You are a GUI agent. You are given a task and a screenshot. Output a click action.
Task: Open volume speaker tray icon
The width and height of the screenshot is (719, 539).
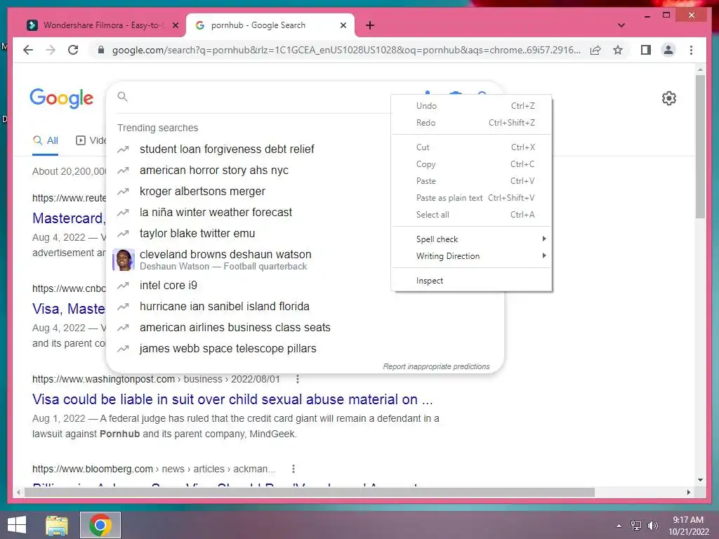[652, 525]
